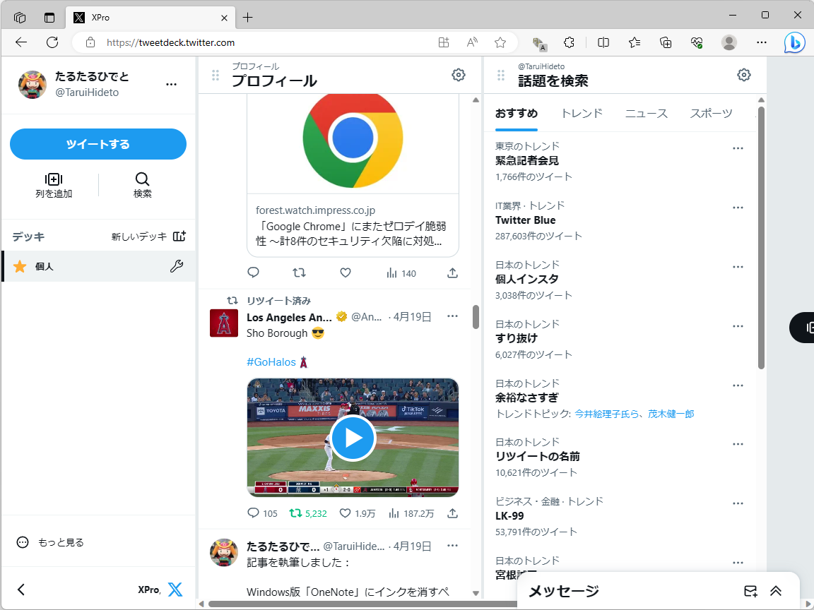814x610 pixels.
Task: Select the ニュース tab
Action: coord(645,112)
